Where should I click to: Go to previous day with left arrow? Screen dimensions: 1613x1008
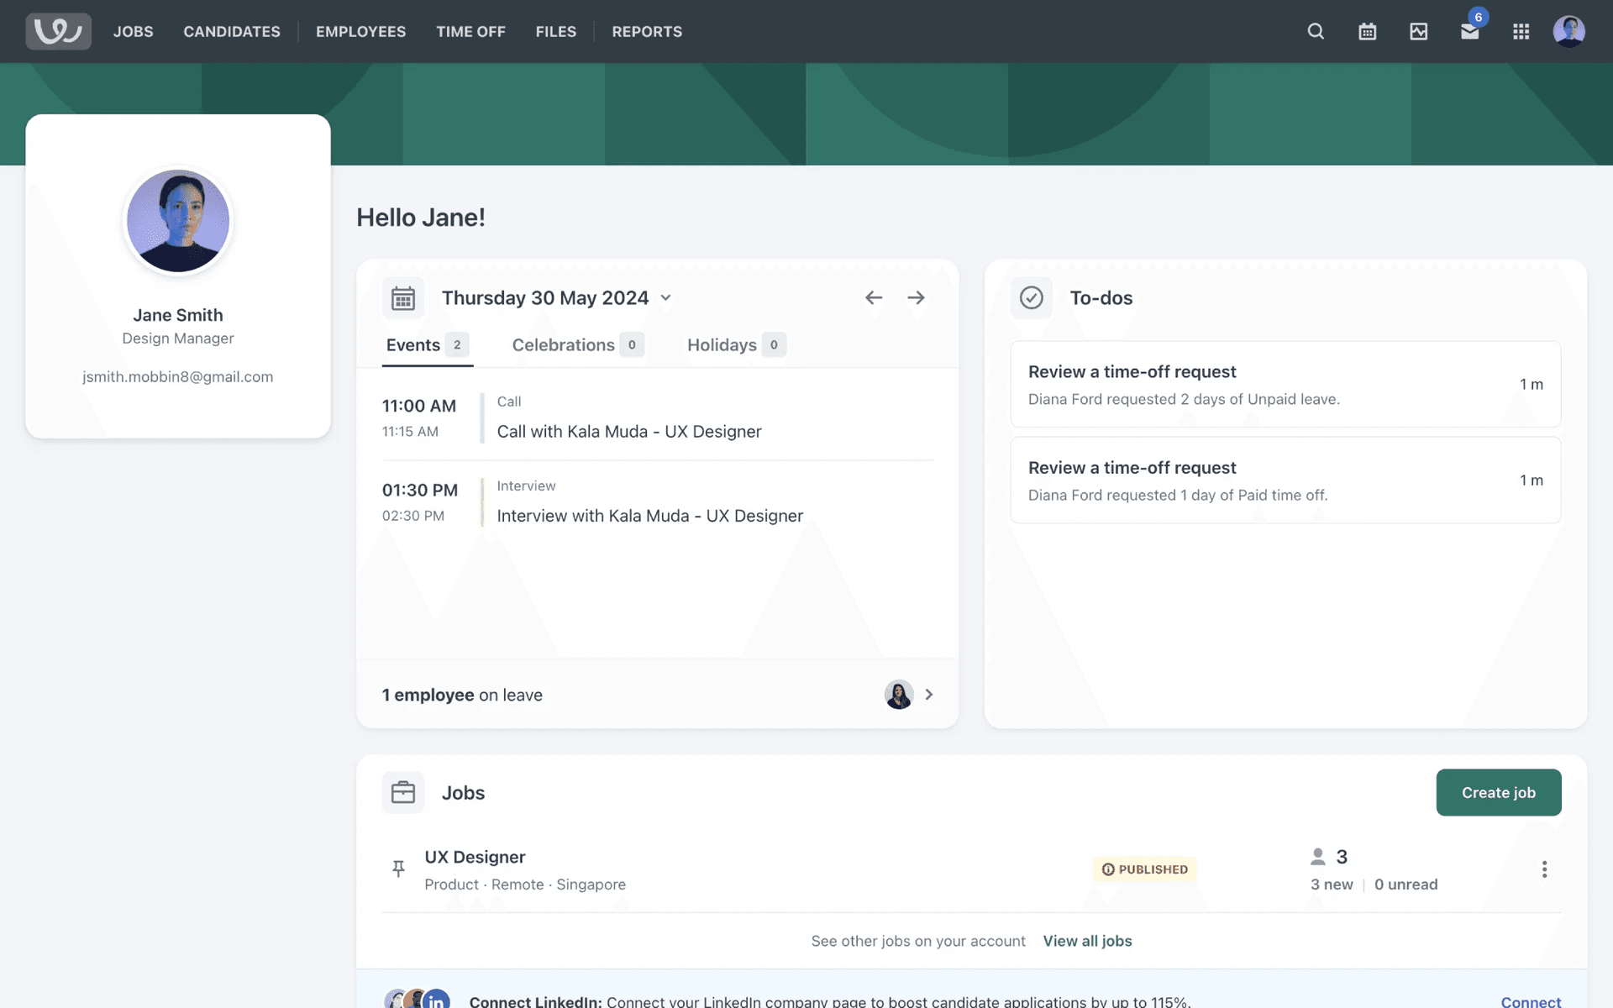coord(874,297)
